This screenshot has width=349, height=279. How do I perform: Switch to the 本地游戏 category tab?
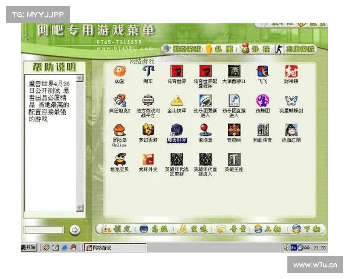(295, 49)
